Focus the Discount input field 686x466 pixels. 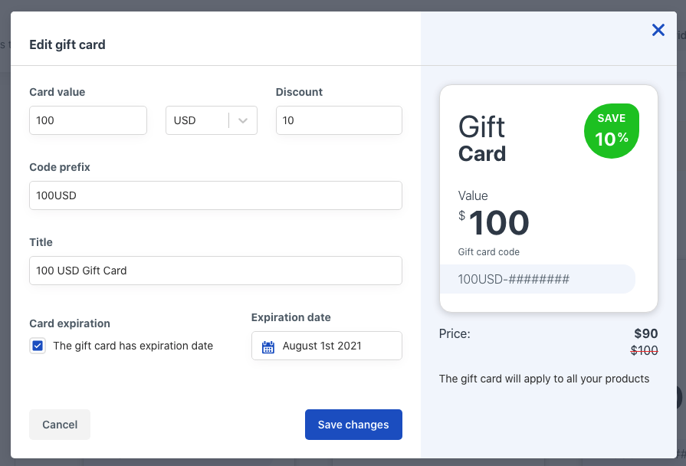click(339, 120)
